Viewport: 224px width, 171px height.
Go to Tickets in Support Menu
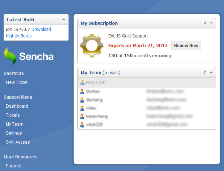13,115
